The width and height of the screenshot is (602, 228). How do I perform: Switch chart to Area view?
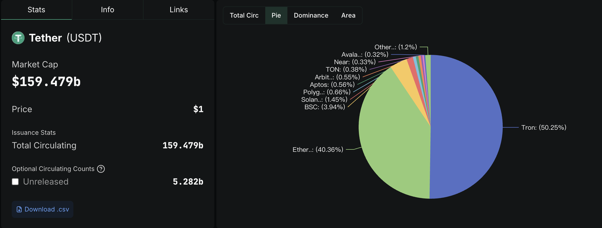point(349,15)
